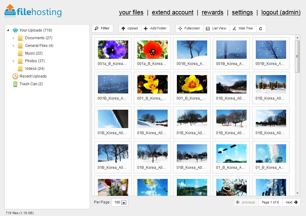Select the icicles roof edge thumbnail
The width and height of the screenshot is (306, 216).
(113, 119)
